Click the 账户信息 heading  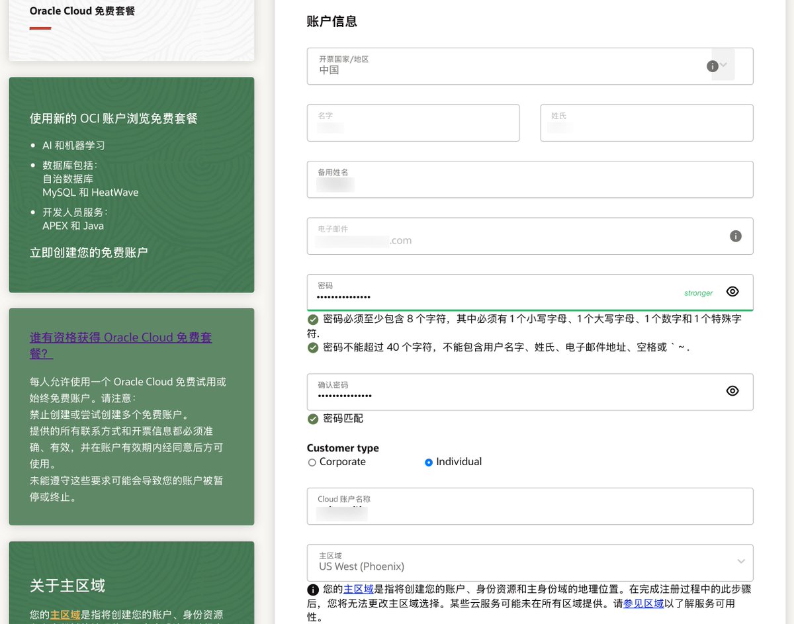point(332,21)
